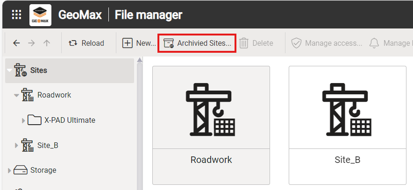
Task: Click the notification bell icon
Action: pyautogui.click(x=374, y=43)
